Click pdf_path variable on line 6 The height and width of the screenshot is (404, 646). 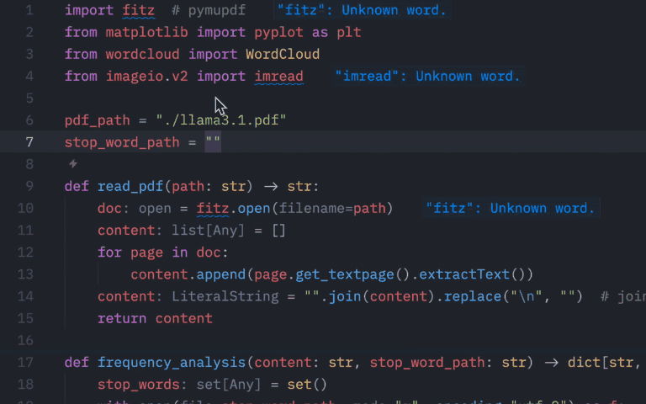(x=98, y=120)
